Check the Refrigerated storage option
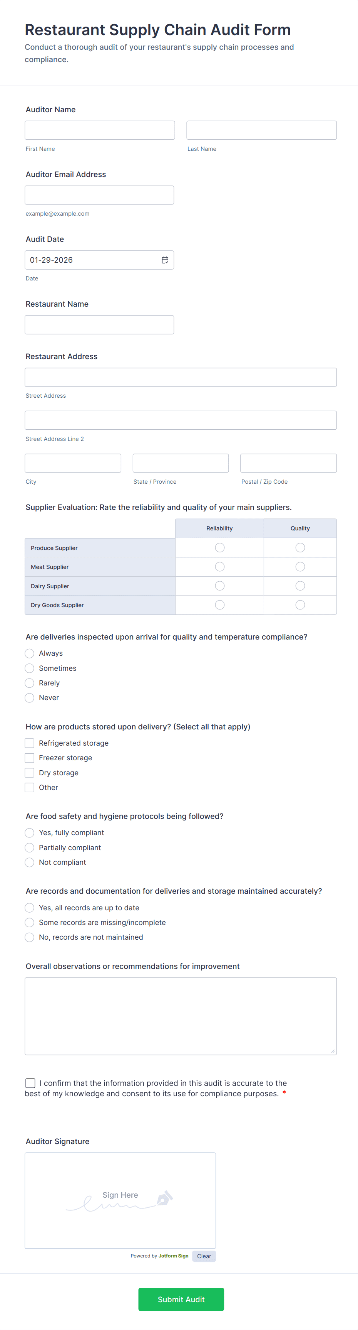The width and height of the screenshot is (358, 1330). 29,743
